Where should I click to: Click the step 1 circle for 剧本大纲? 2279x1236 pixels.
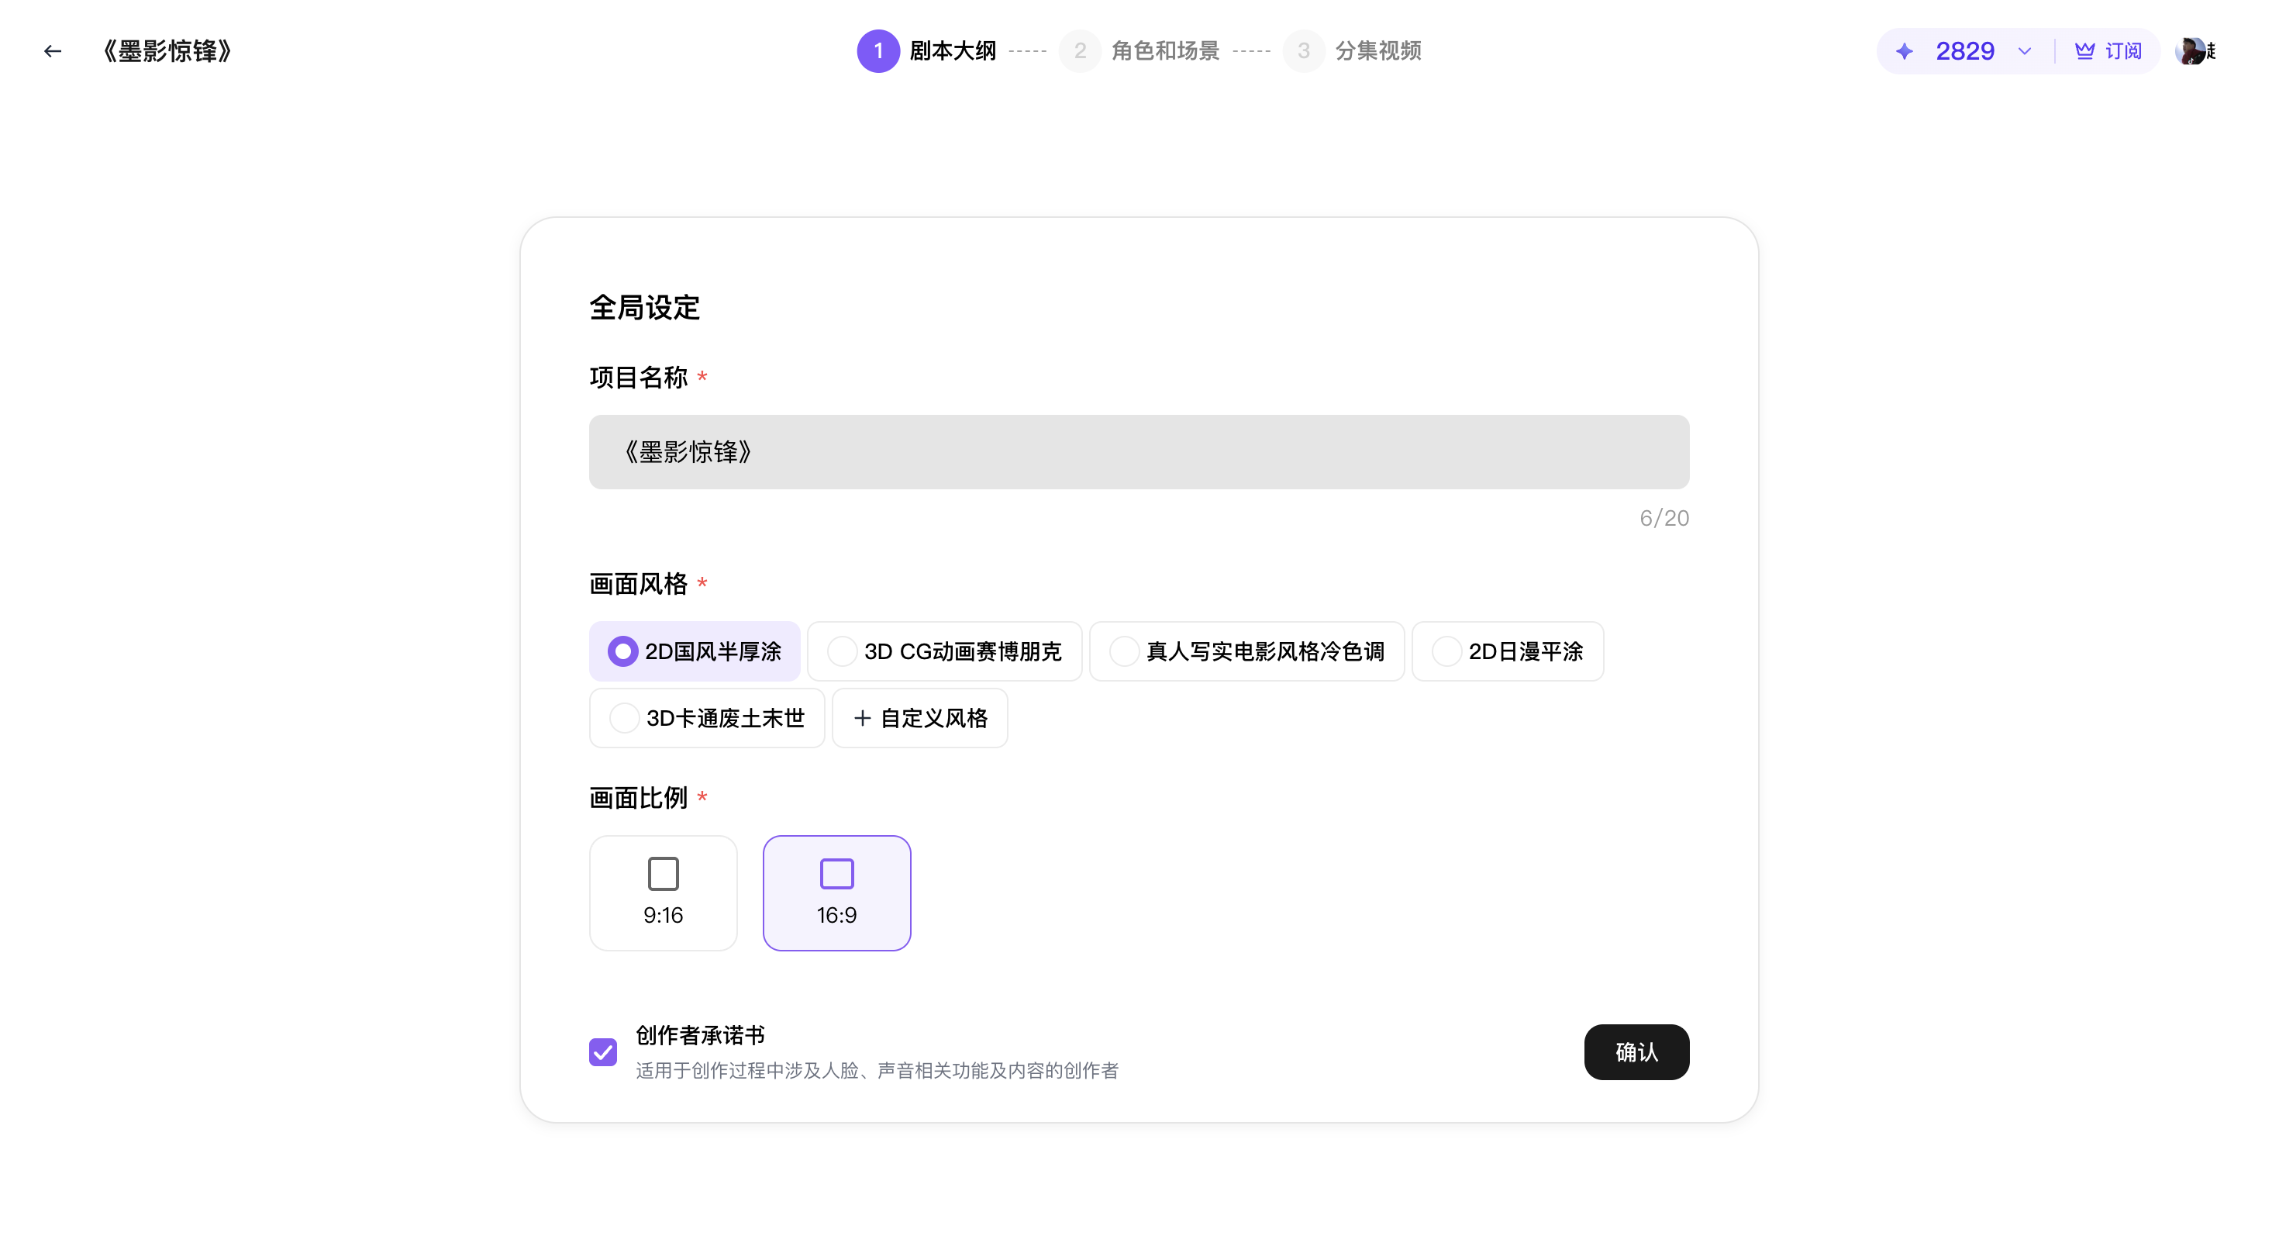coord(877,50)
